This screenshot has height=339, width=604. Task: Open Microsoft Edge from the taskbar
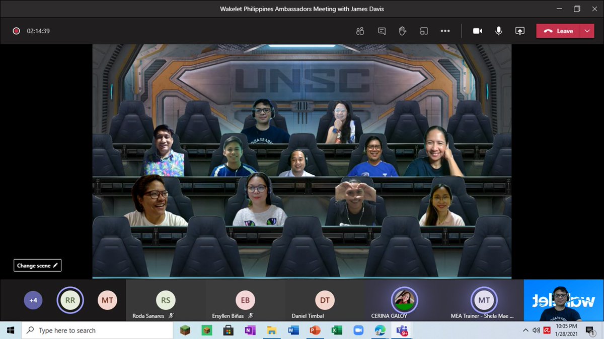(x=380, y=330)
